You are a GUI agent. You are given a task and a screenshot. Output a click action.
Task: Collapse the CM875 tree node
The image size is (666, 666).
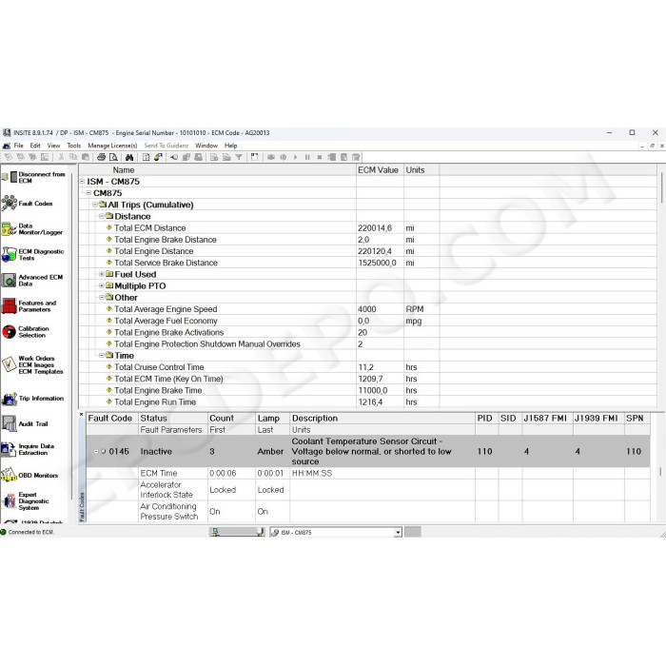(88, 193)
